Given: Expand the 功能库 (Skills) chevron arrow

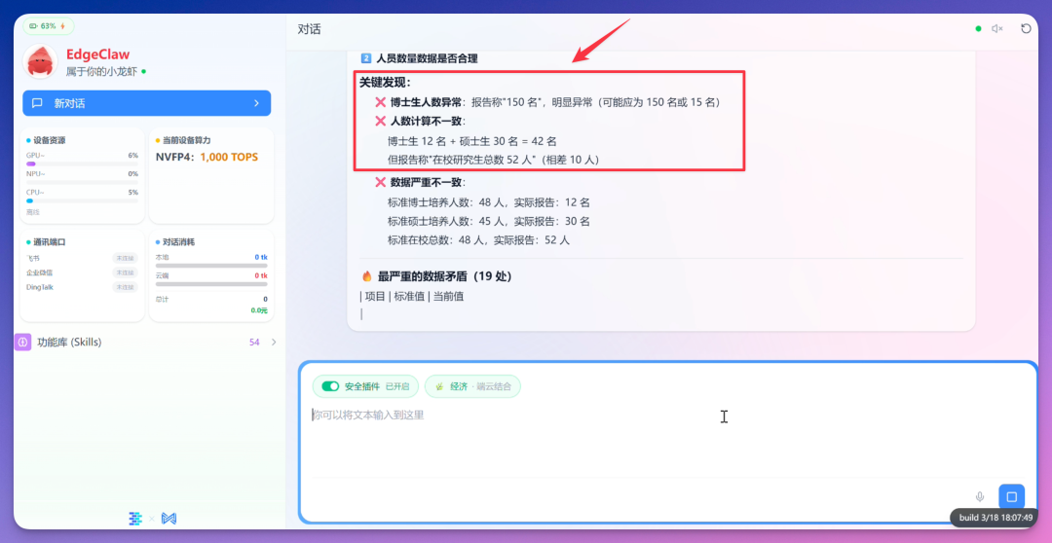Looking at the screenshot, I should pyautogui.click(x=273, y=342).
